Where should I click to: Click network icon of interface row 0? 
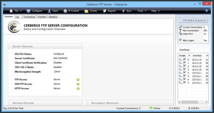click(x=181, y=60)
